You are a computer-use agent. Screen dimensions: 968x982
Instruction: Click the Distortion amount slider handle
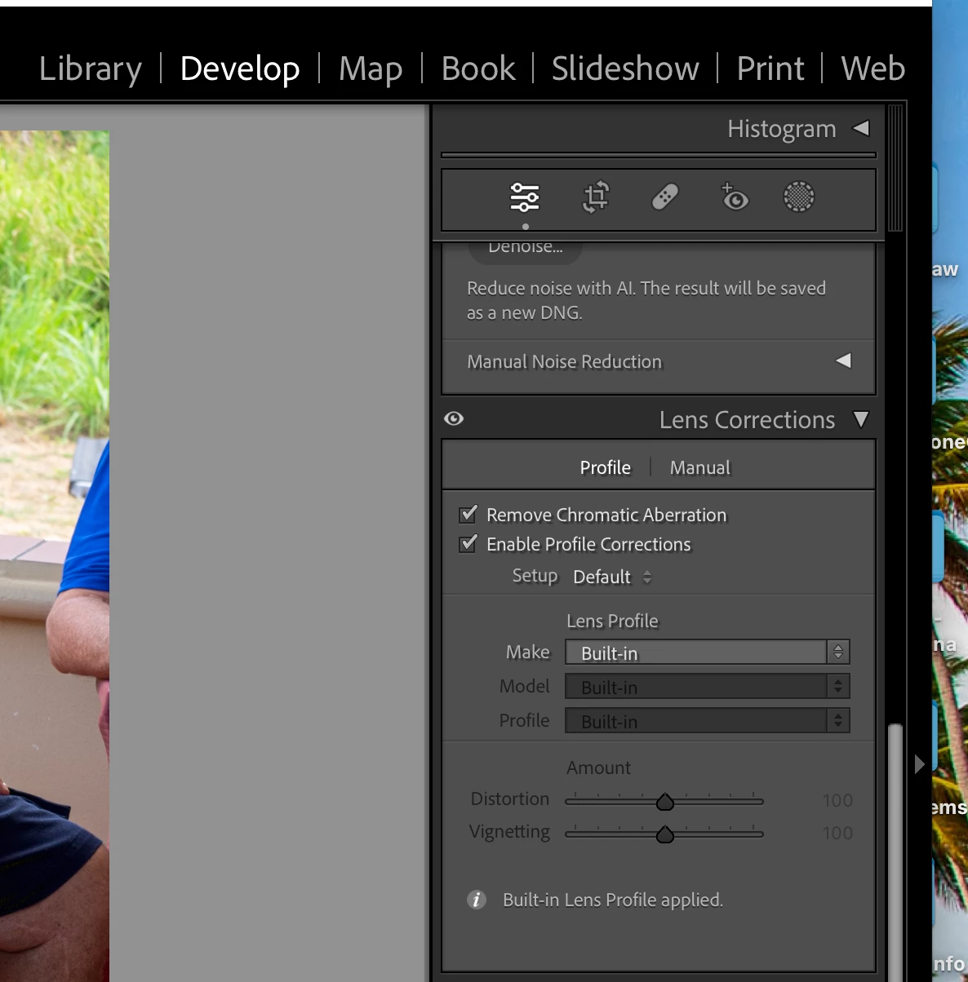coord(665,802)
